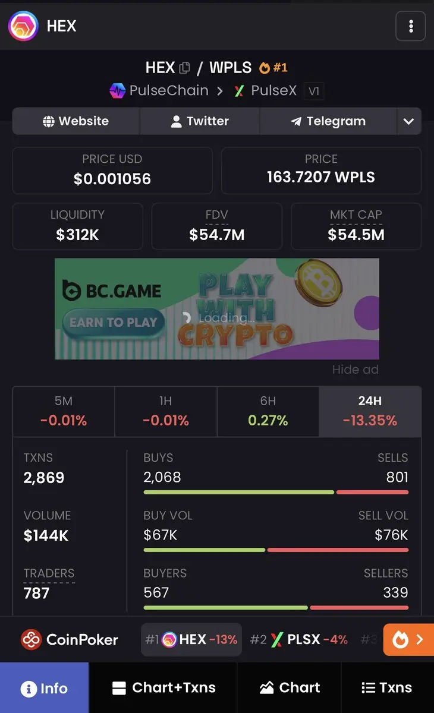Select the 6H timeframe
The height and width of the screenshot is (713, 434).
268,412
